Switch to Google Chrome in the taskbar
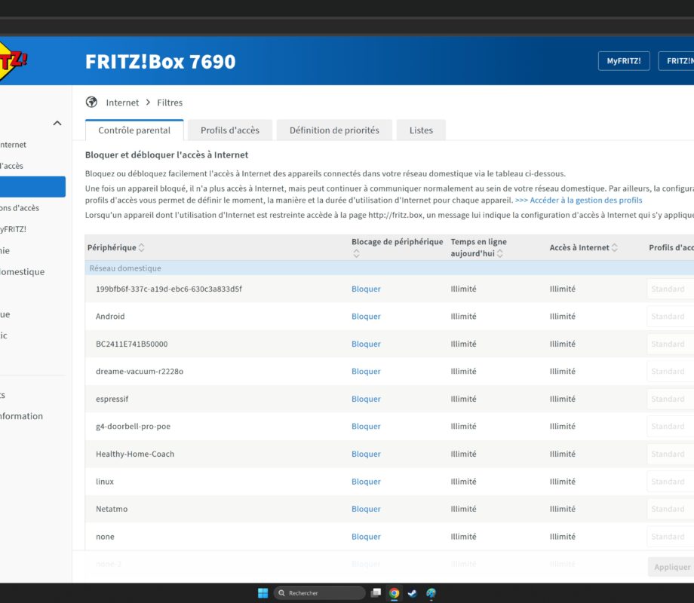Viewport: 694px width, 603px height. click(x=394, y=593)
